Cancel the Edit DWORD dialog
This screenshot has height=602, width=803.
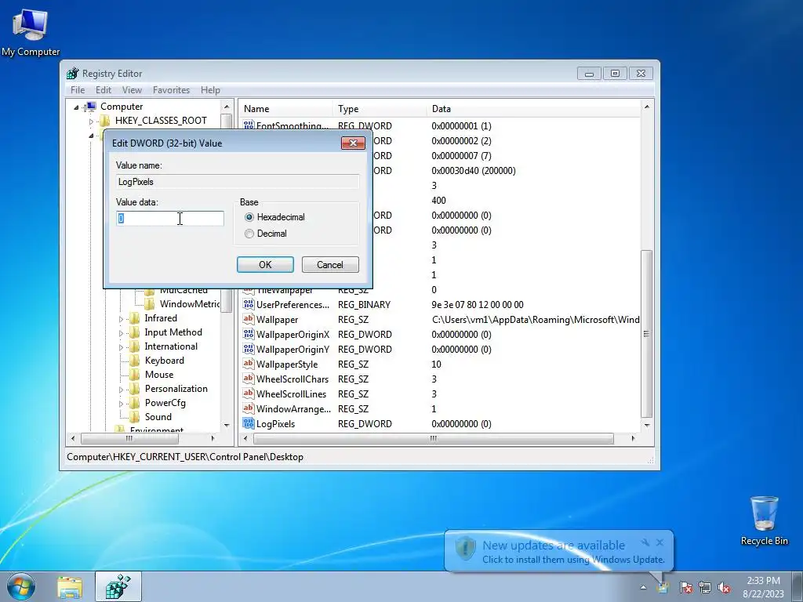point(330,265)
